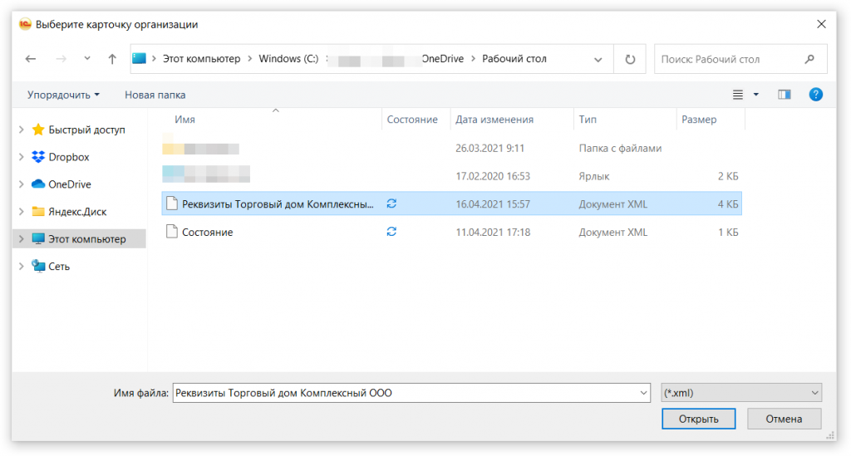The height and width of the screenshot is (456, 851).
Task: Sort by Дата изменения column header
Action: pyautogui.click(x=494, y=120)
